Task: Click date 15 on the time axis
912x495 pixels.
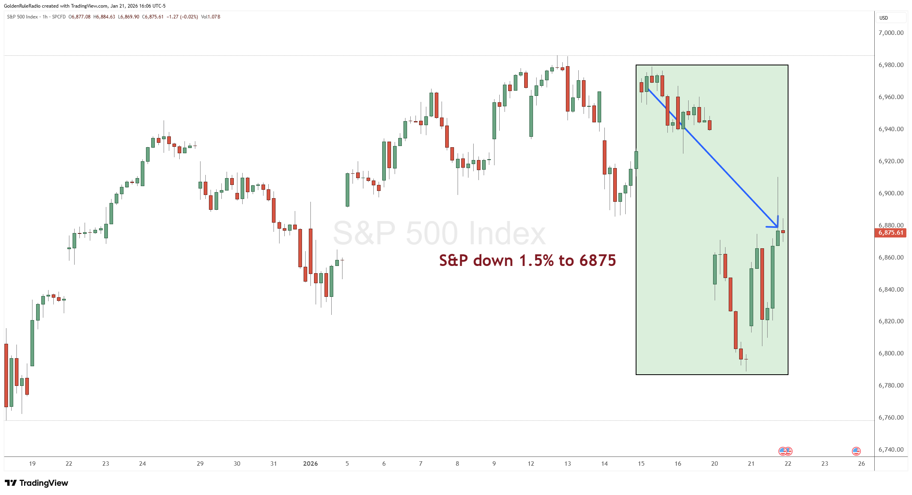Action: [x=641, y=464]
